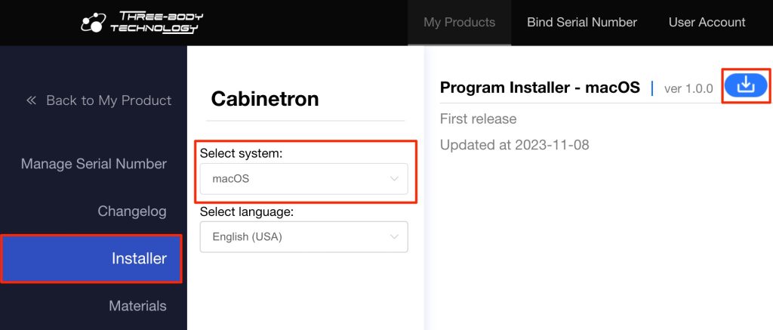
Task: Click the Program Installer - macOS title
Action: [539, 88]
